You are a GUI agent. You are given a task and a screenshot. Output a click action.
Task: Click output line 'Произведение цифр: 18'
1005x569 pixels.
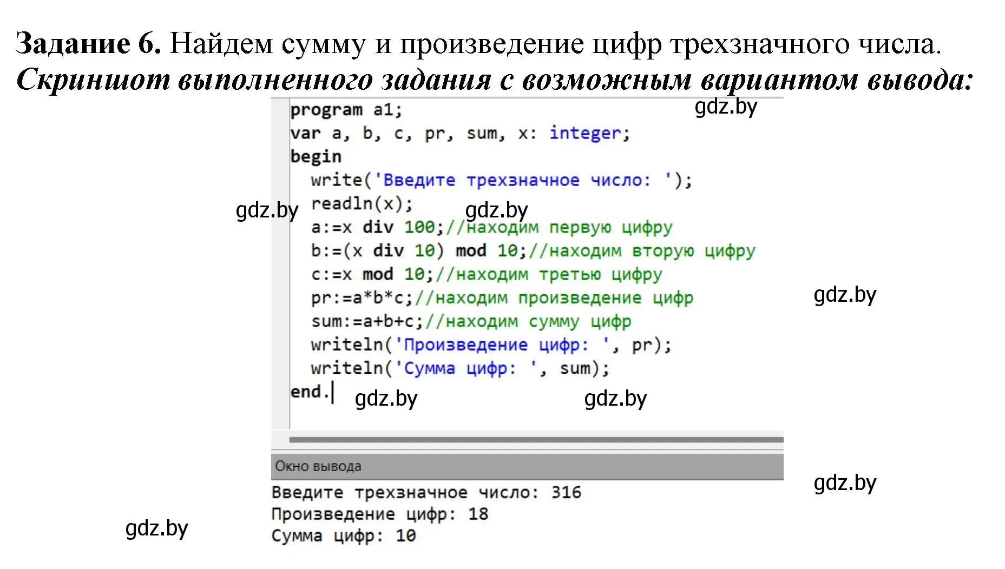point(380,514)
